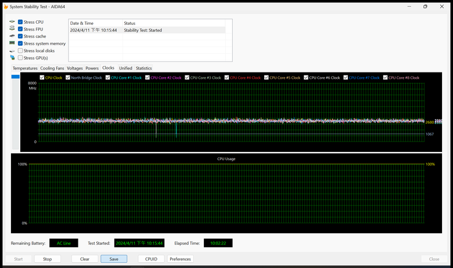Toggle the CPU Clock graph checkbox
The width and height of the screenshot is (453, 268).
42,78
